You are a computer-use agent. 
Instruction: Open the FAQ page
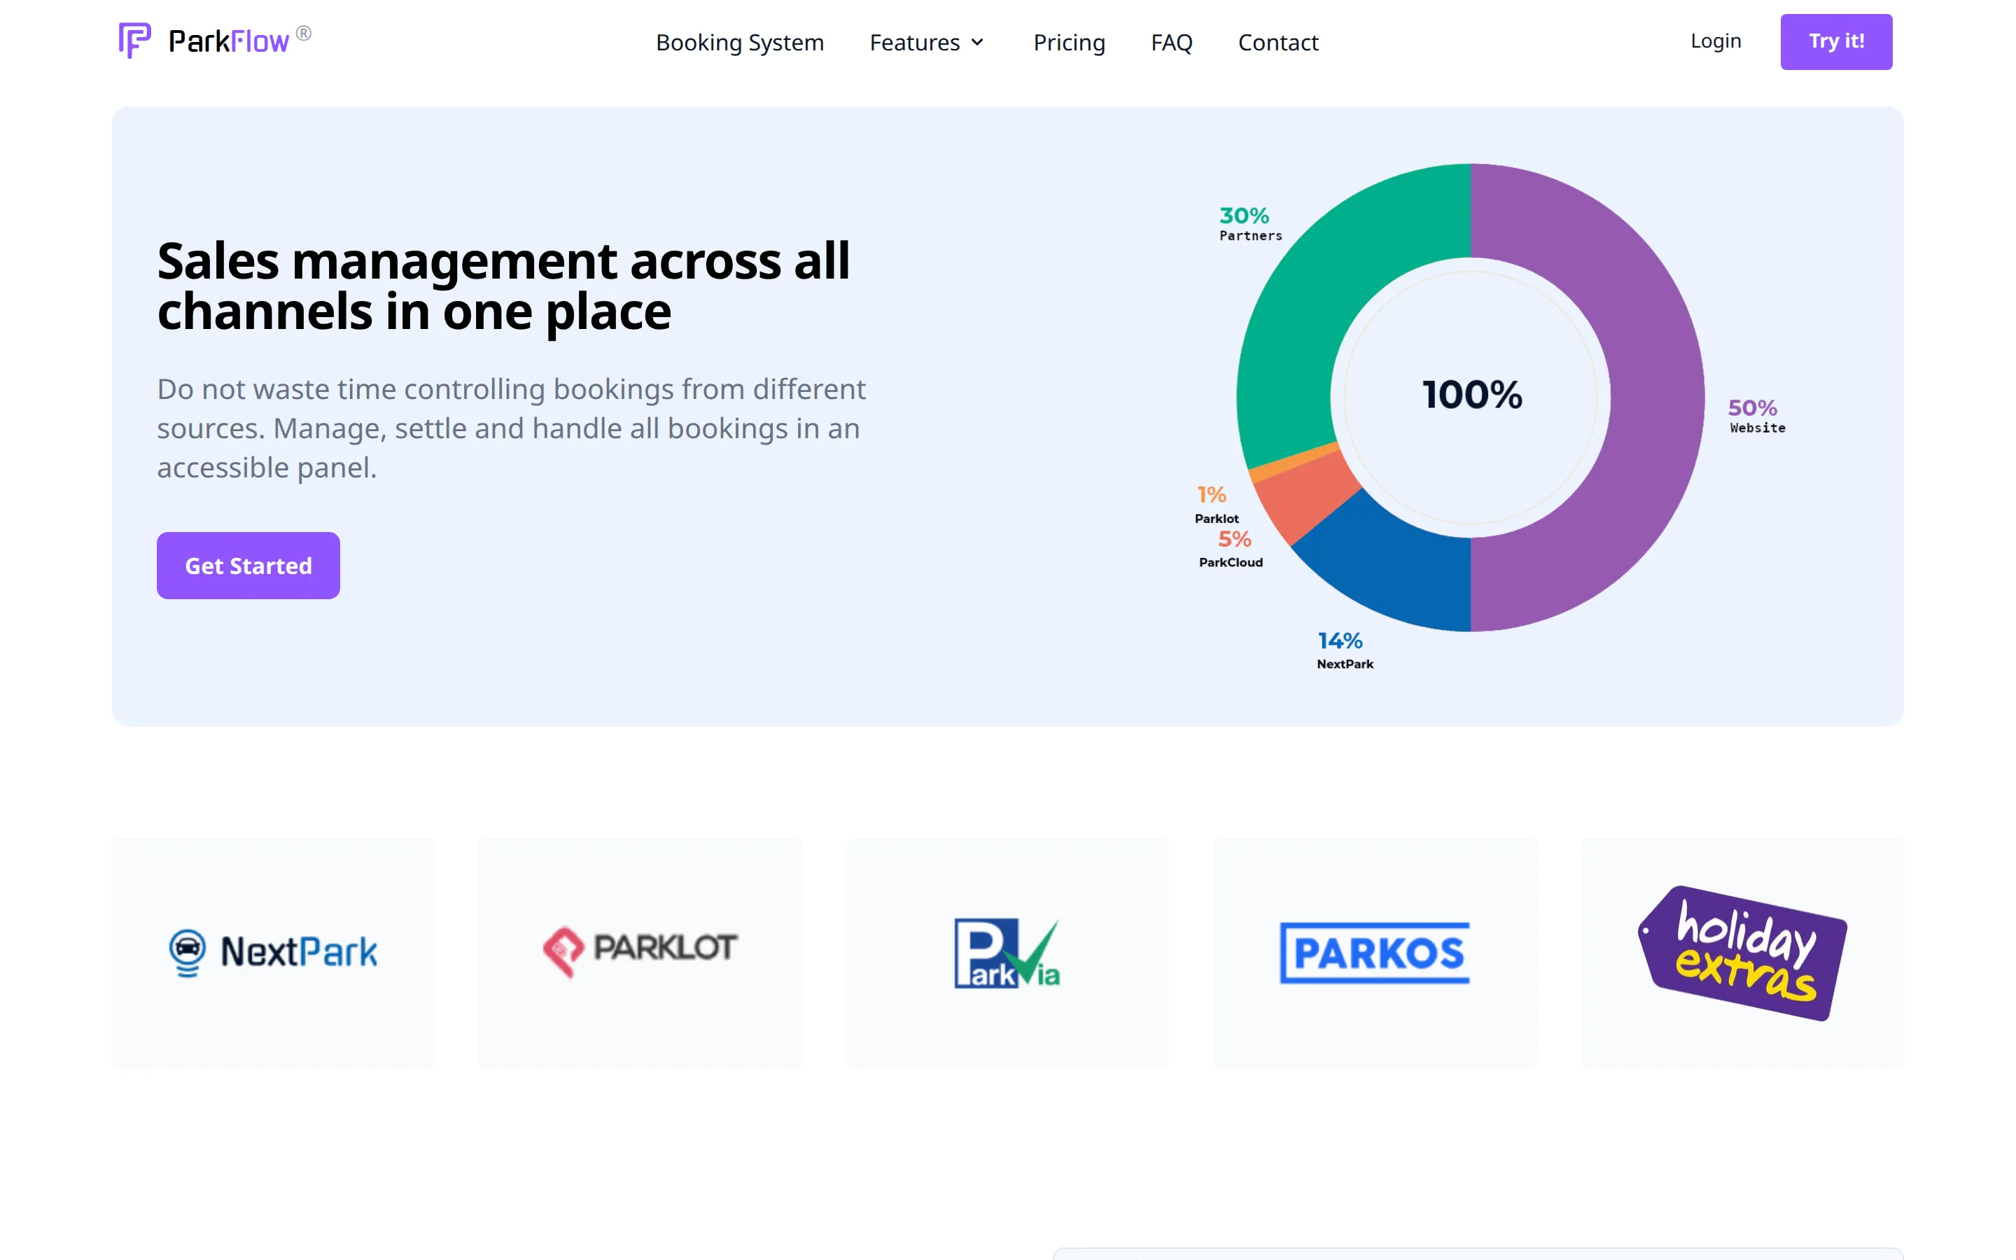tap(1171, 42)
